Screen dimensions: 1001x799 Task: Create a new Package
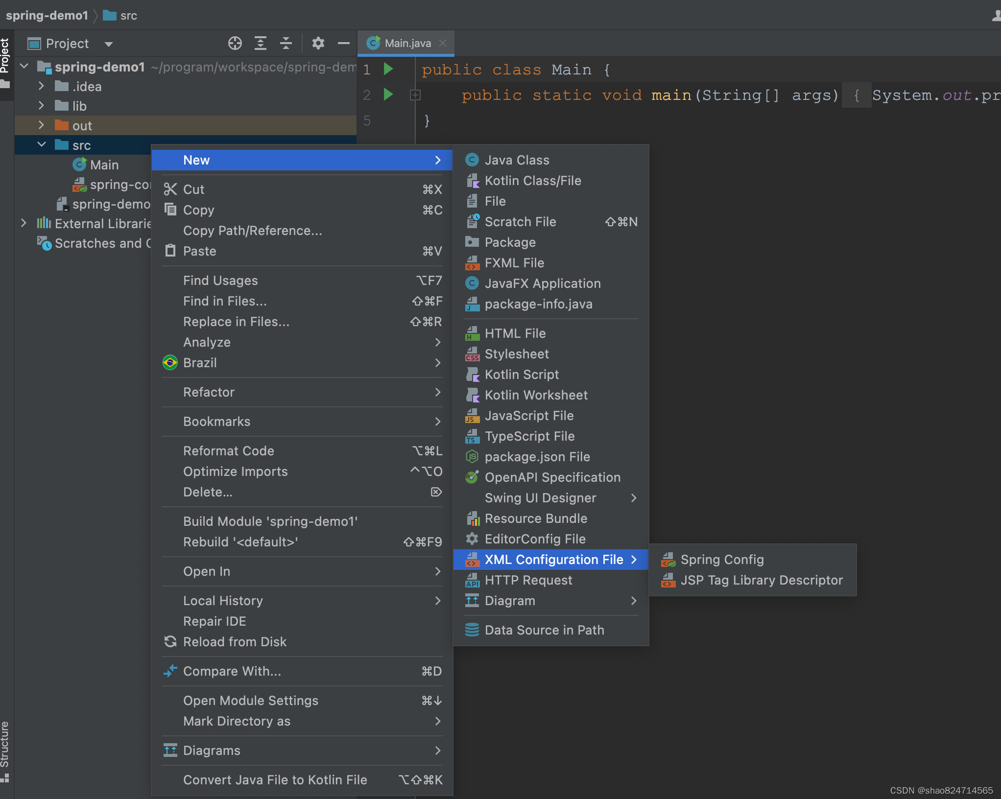(x=551, y=242)
